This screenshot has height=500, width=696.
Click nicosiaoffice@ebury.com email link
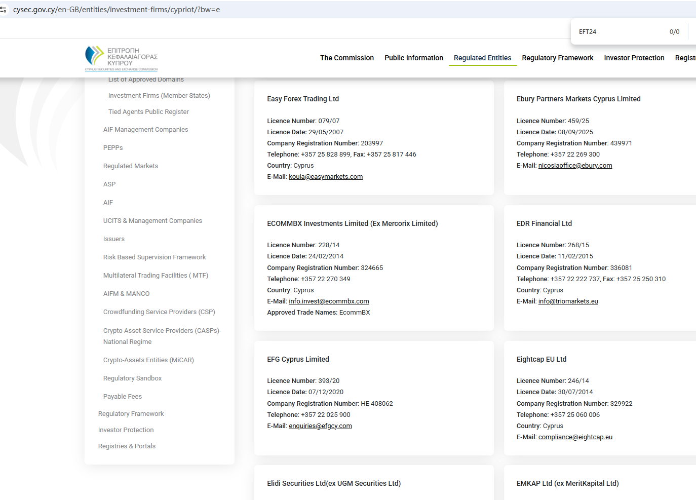click(575, 166)
